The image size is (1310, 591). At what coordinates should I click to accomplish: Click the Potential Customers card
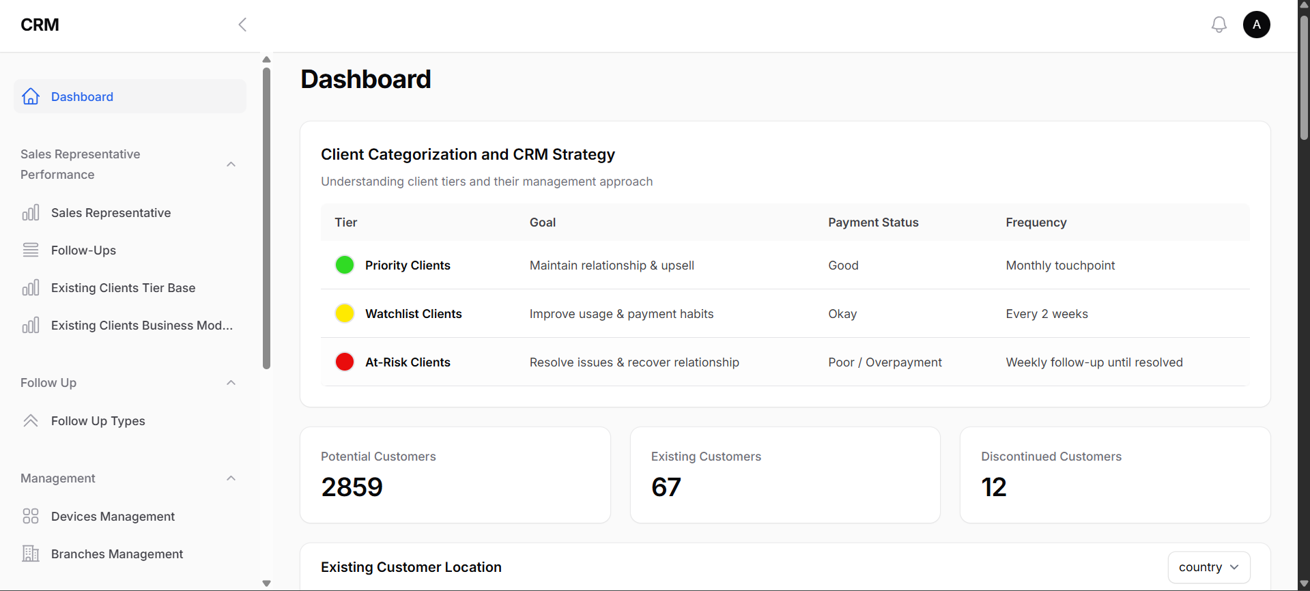(x=455, y=475)
